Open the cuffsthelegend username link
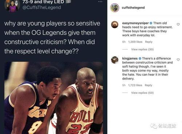 tap(133, 8)
